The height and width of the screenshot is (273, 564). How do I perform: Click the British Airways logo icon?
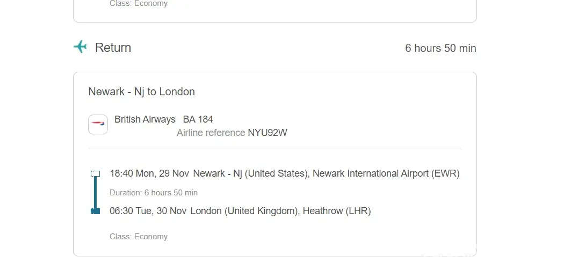[98, 124]
